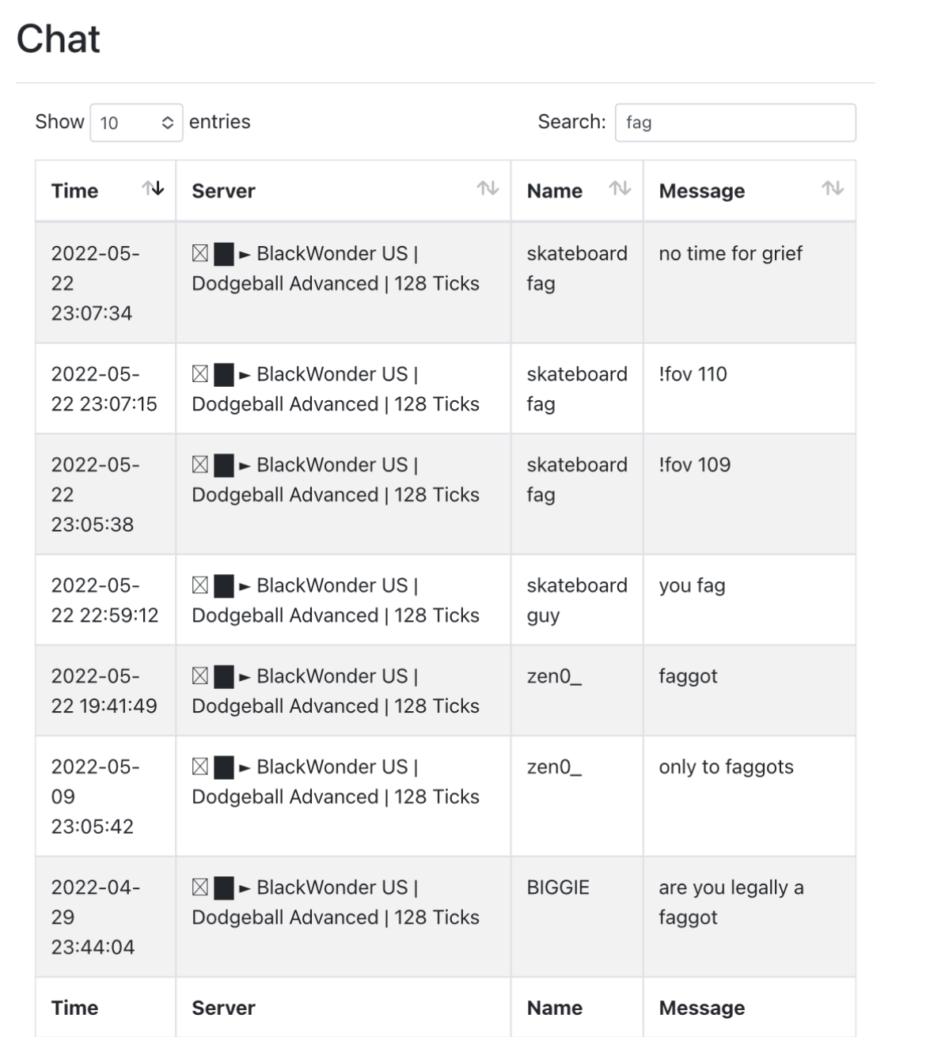
Task: Click the 2022-05-09 timestamp cell
Action: point(105,797)
